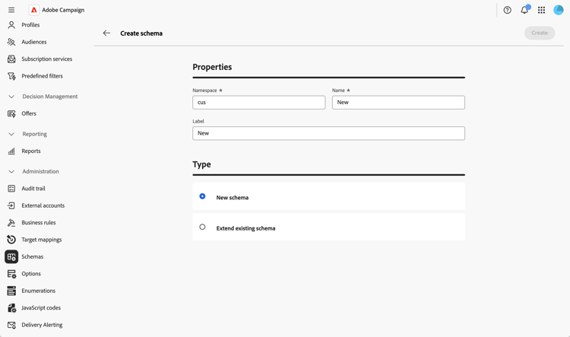Focus the Name input field

[398, 102]
